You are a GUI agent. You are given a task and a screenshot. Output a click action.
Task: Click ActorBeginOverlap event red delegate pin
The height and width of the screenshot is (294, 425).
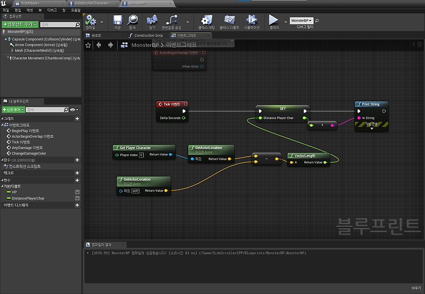pyautogui.click(x=204, y=53)
